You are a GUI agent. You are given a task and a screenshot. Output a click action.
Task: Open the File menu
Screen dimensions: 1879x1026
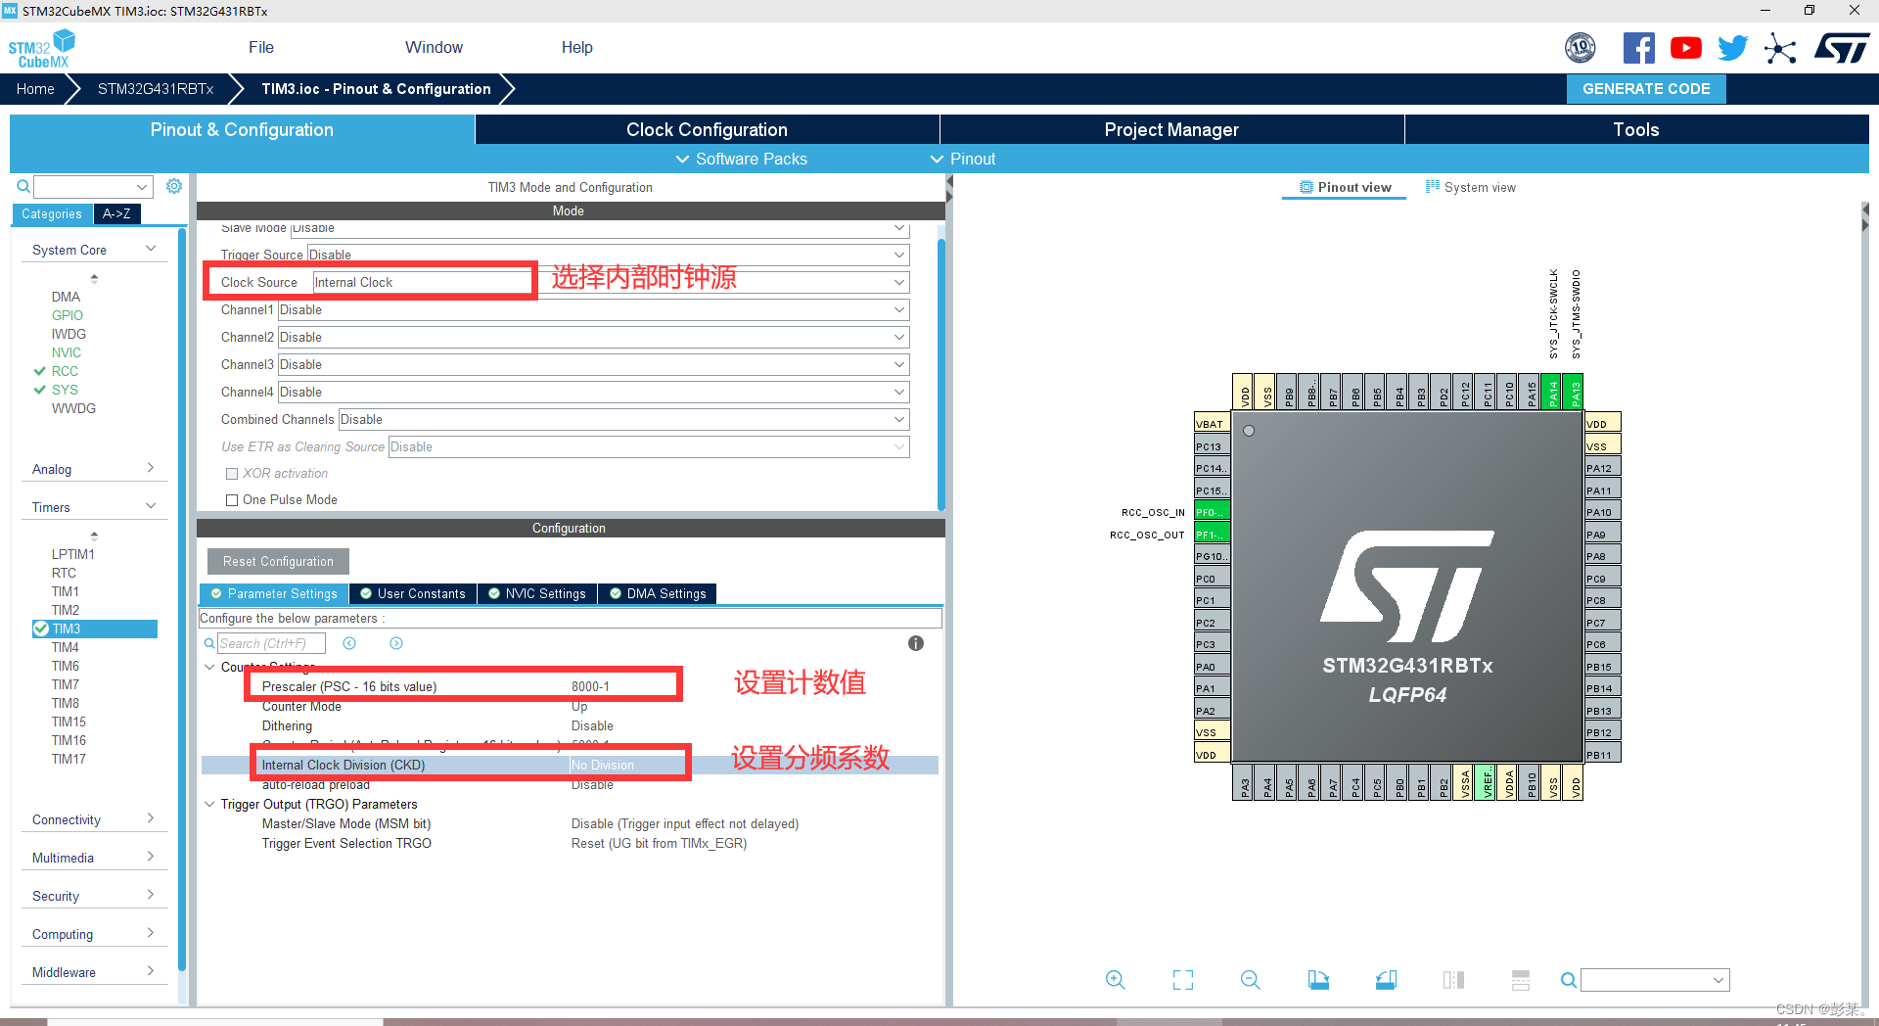tap(261, 47)
